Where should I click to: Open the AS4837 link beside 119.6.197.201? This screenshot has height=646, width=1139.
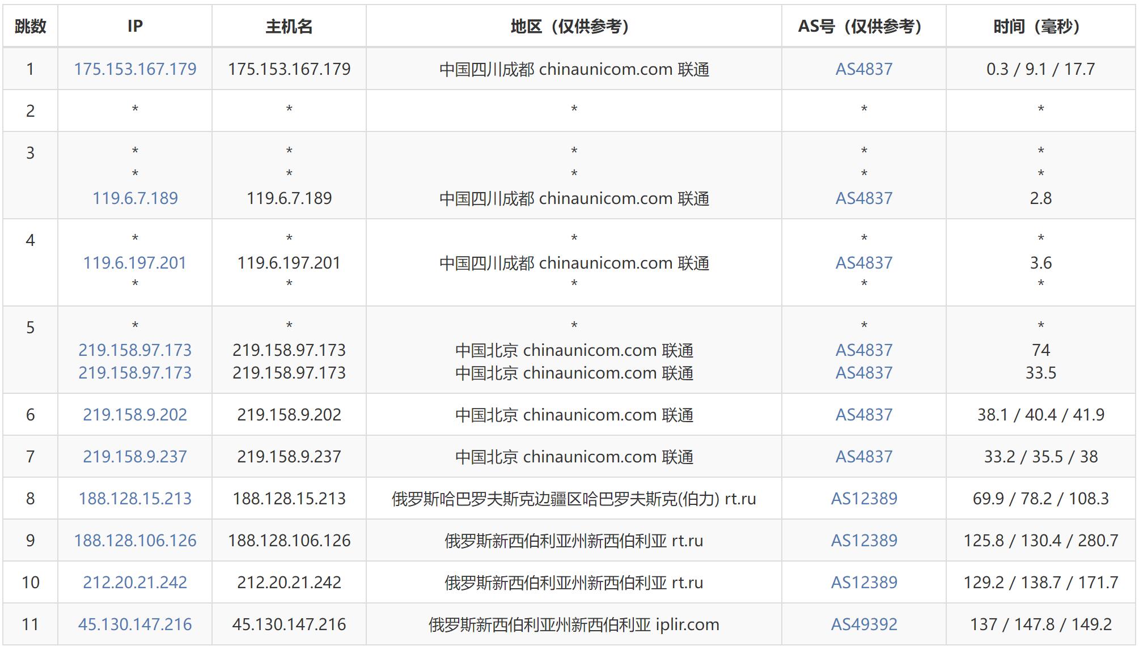coord(864,263)
